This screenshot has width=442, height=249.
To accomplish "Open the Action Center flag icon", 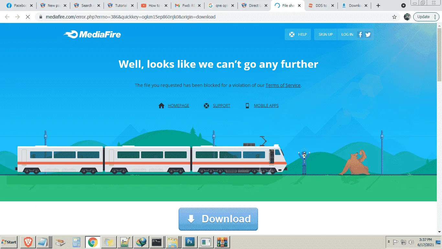I will click(395, 242).
